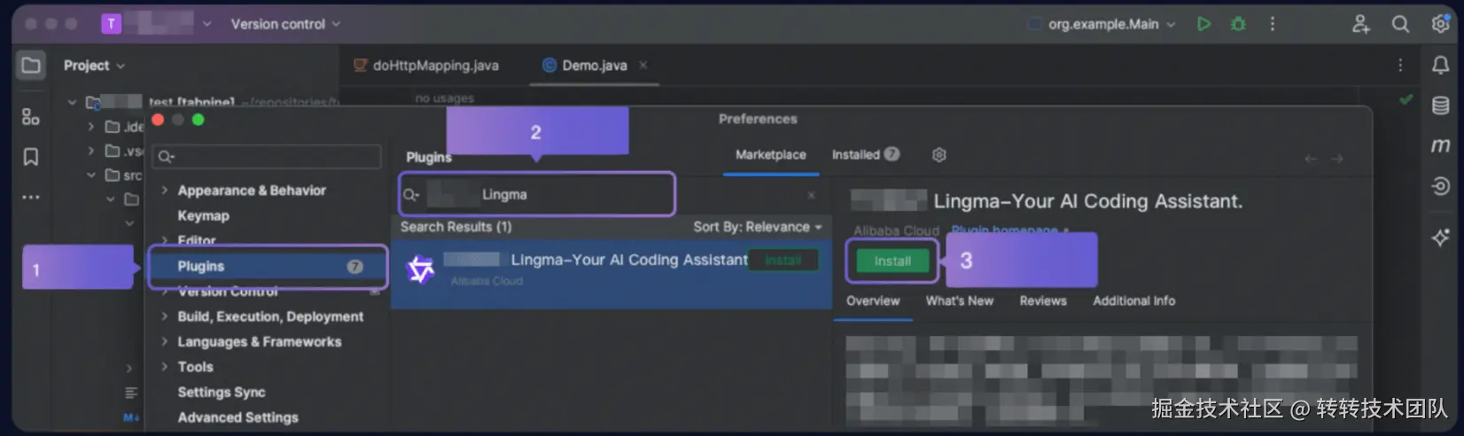Open the Project view selector dropdown
Screen dimensions: 1464x436
coord(94,66)
